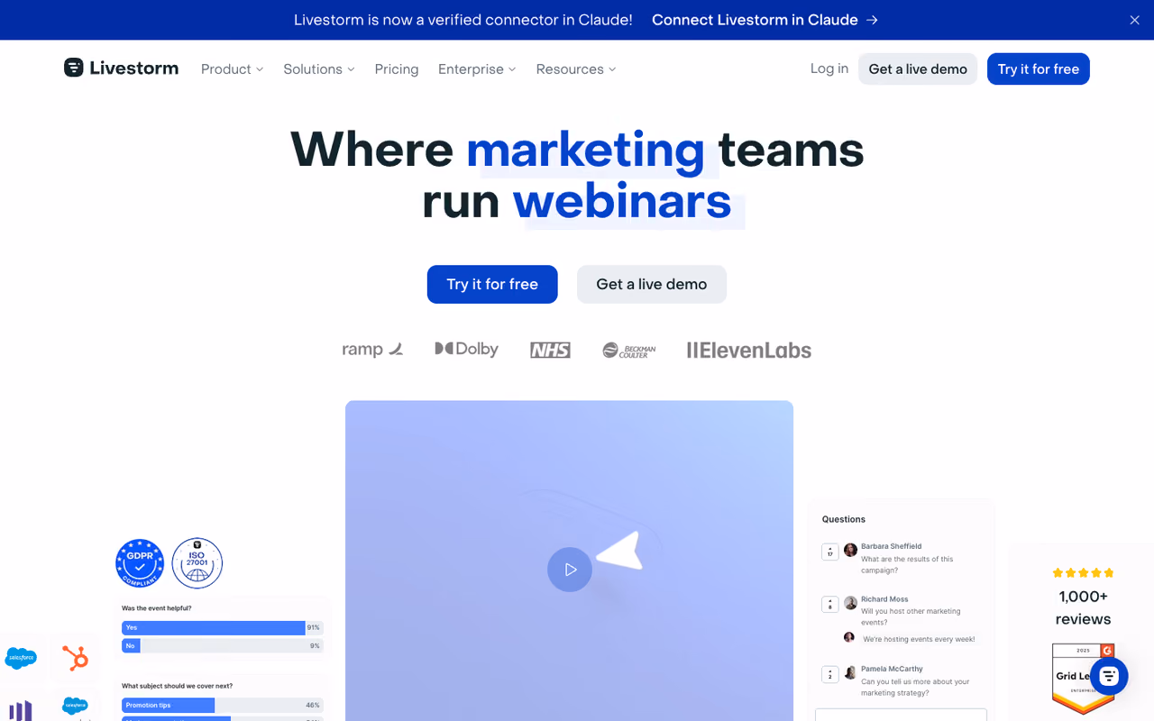Viewport: 1154px width, 721px height.
Task: Click the headline "Where marketing teams run webinars"
Action: click(577, 175)
